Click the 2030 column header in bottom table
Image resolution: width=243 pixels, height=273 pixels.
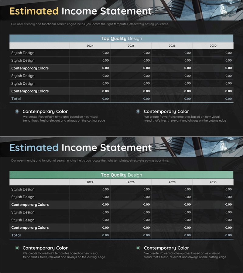[x=213, y=182]
